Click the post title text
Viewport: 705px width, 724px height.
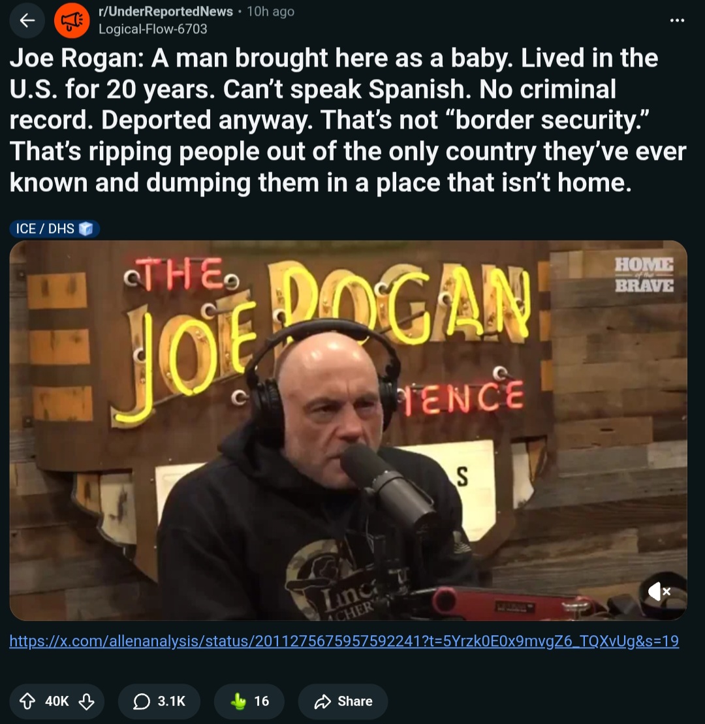348,120
